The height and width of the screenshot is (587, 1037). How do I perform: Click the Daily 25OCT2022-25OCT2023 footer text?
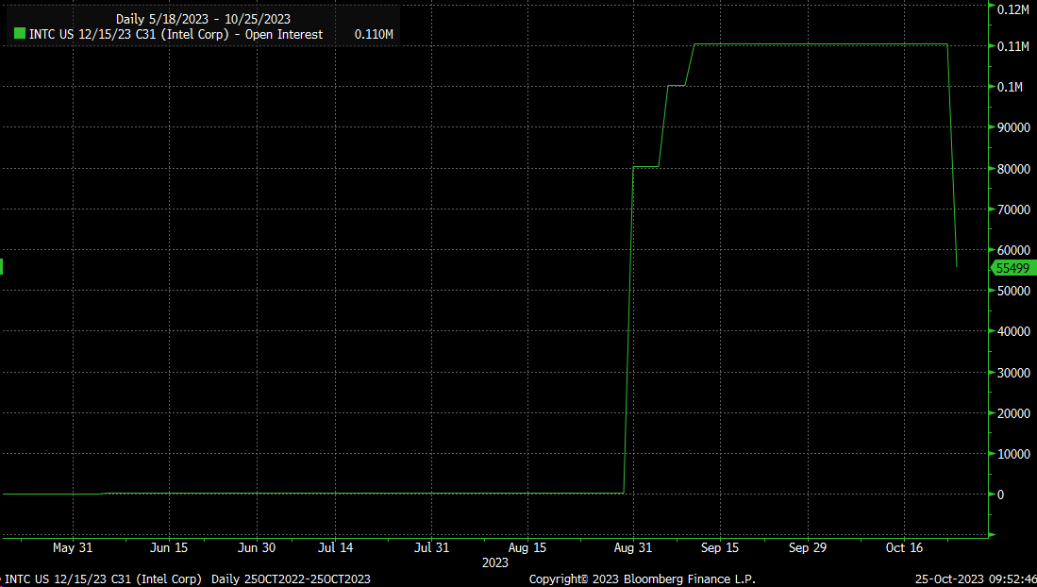[x=291, y=579]
